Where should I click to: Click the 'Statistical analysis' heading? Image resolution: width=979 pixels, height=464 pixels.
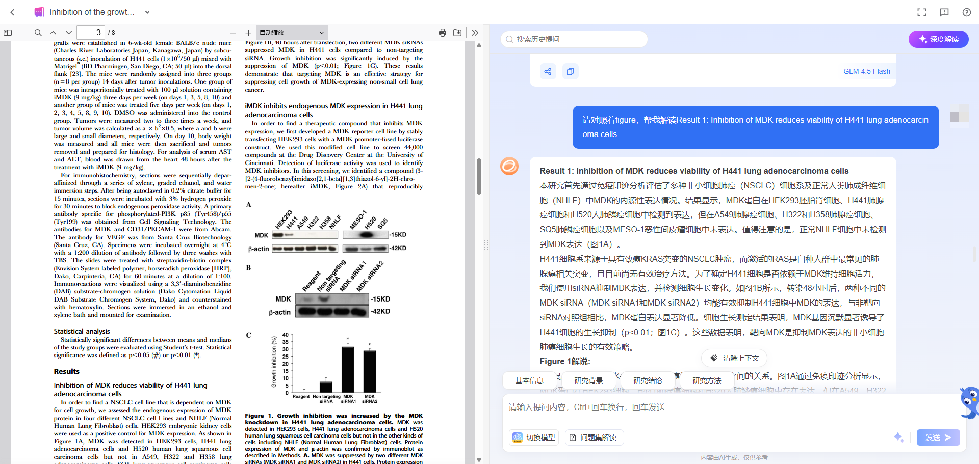tap(82, 331)
